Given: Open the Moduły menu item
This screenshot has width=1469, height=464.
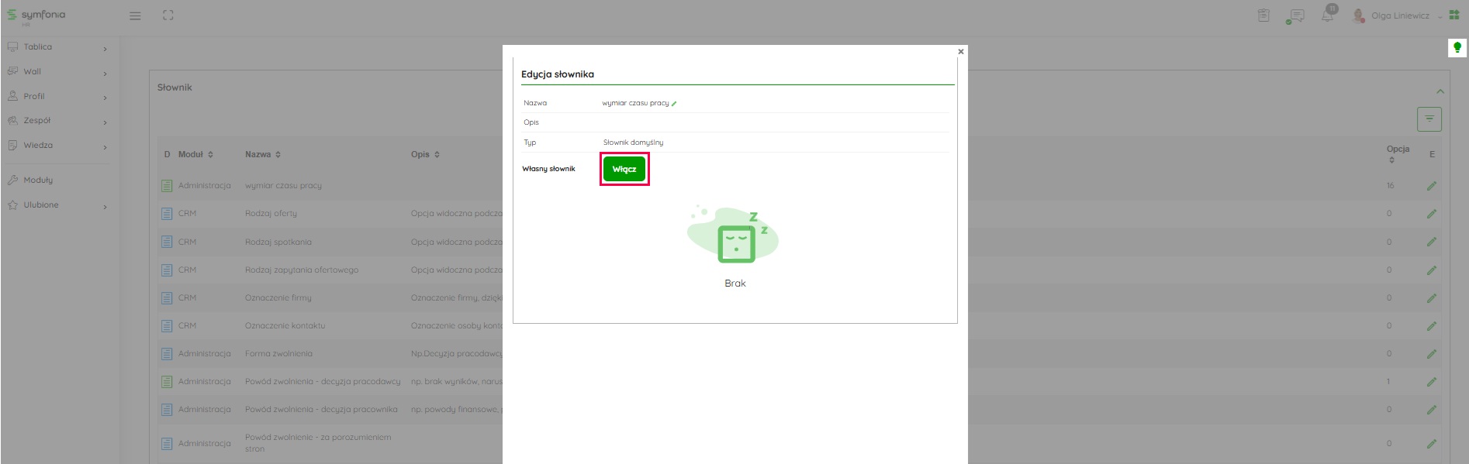Looking at the screenshot, I should 38,180.
